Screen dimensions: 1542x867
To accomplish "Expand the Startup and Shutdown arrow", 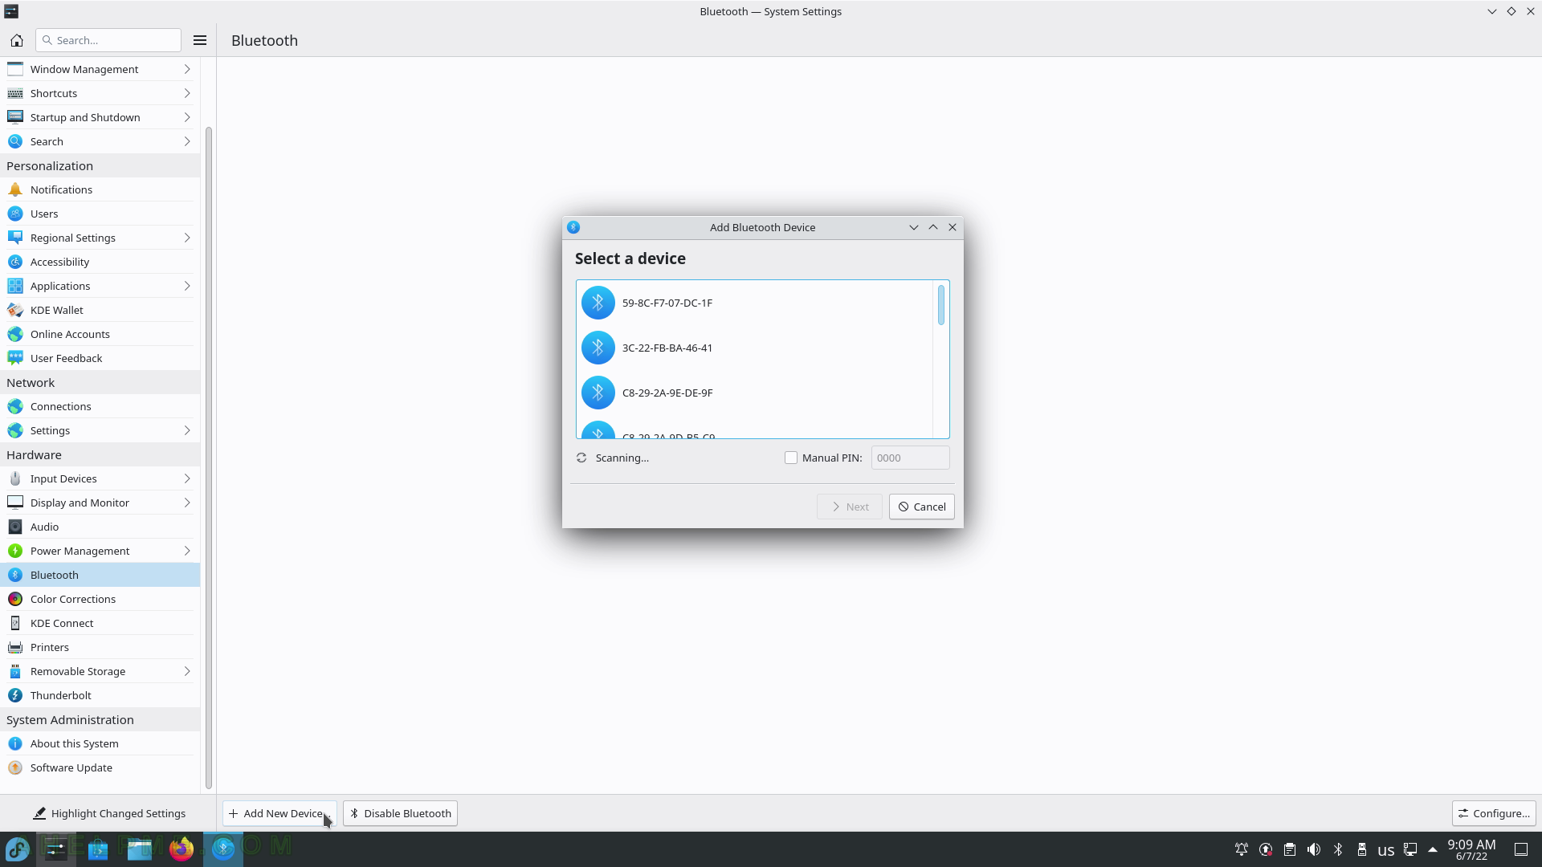I will click(187, 117).
